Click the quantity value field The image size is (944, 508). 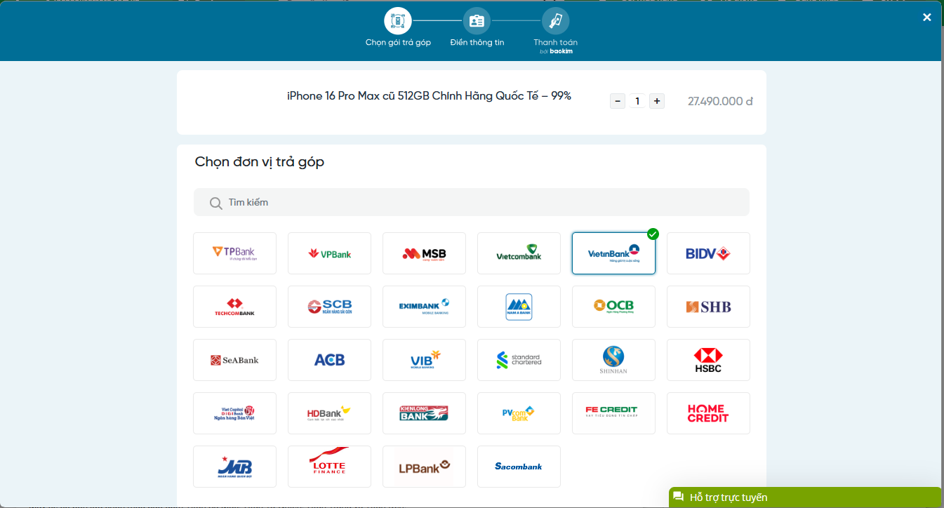click(637, 101)
